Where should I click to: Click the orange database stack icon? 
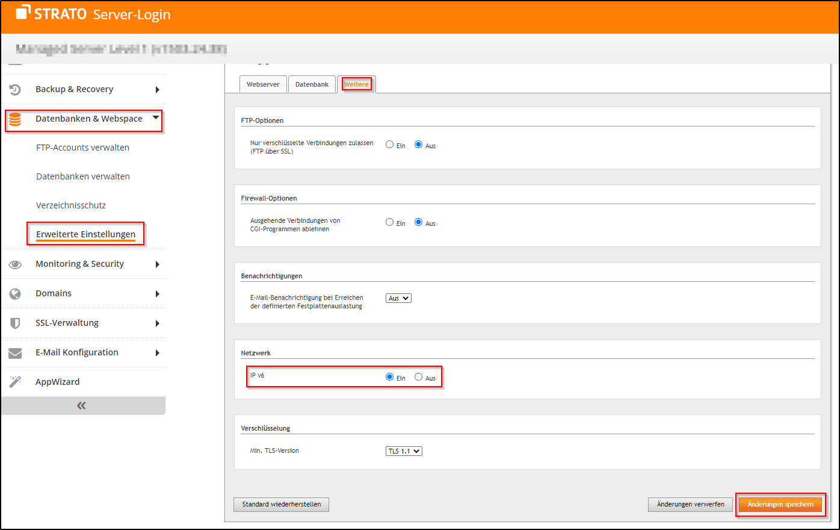click(x=15, y=119)
